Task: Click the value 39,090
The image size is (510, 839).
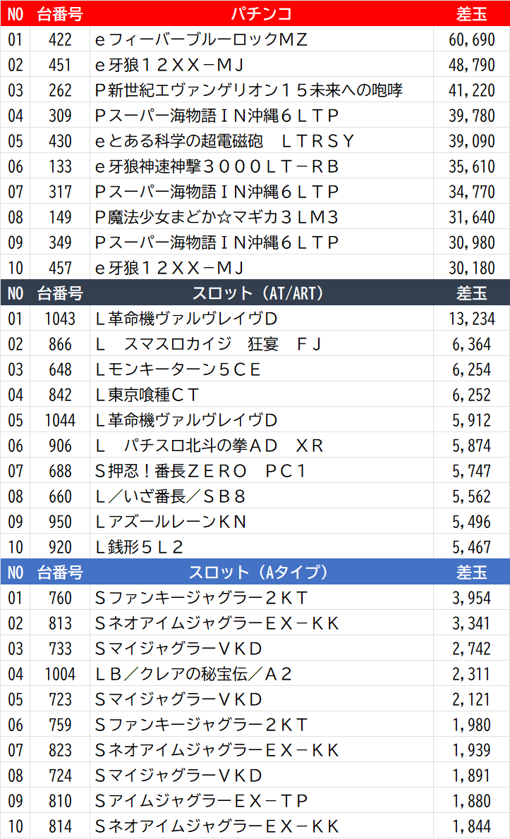Action: click(471, 141)
